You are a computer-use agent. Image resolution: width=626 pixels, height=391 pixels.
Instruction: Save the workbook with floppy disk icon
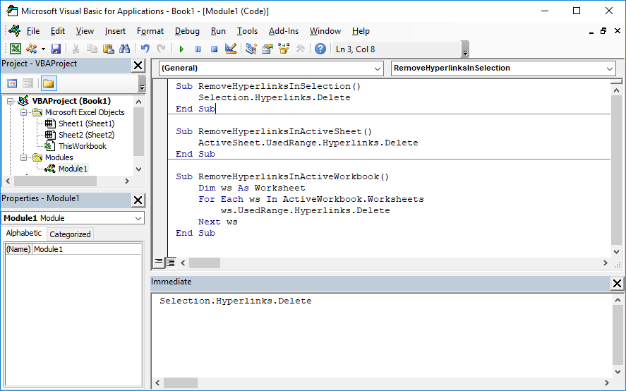coord(56,49)
